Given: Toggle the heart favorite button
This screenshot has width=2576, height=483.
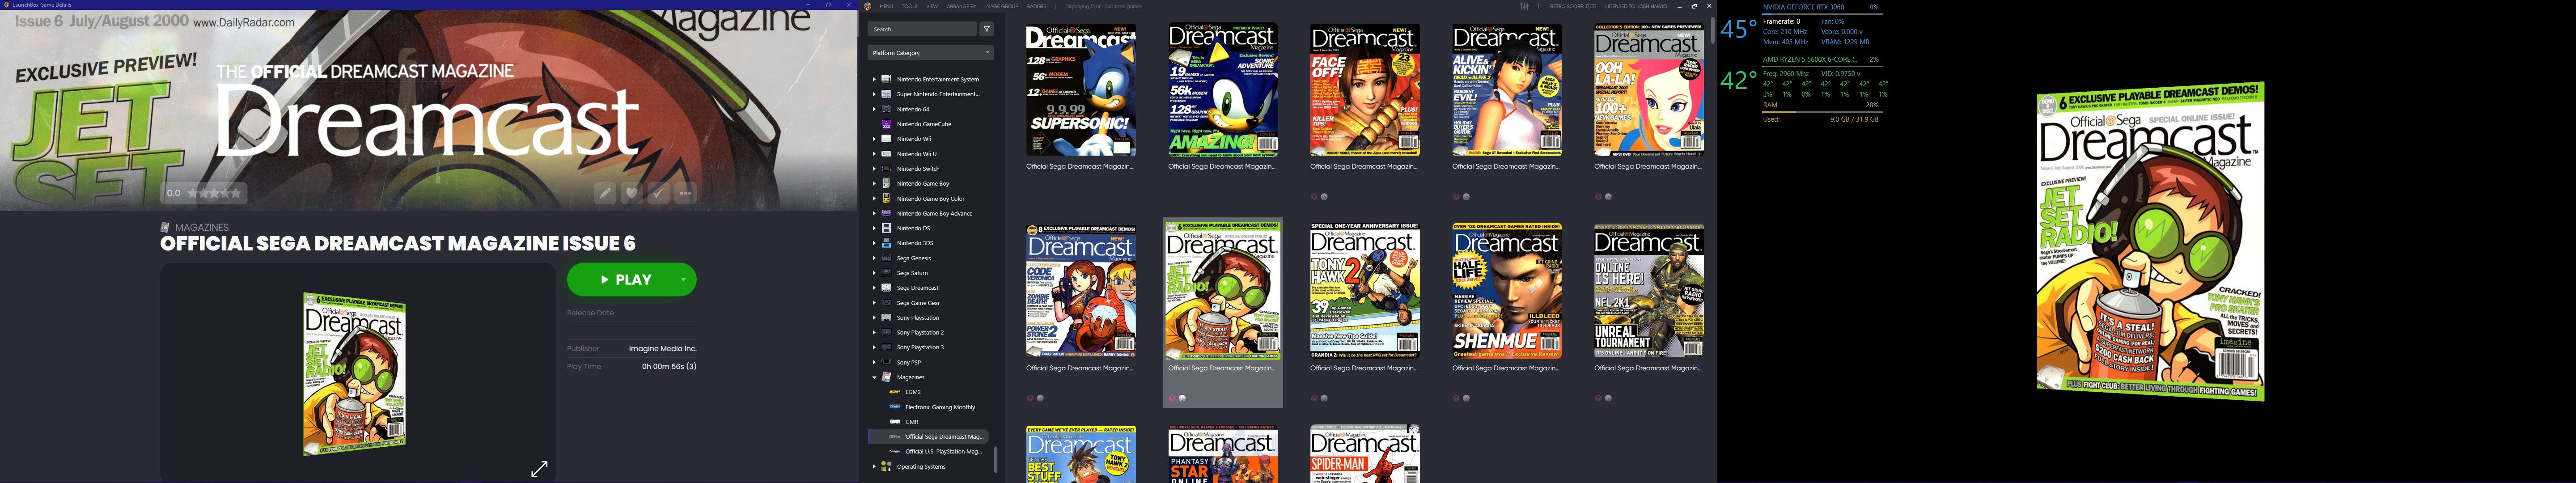Looking at the screenshot, I should click(632, 193).
